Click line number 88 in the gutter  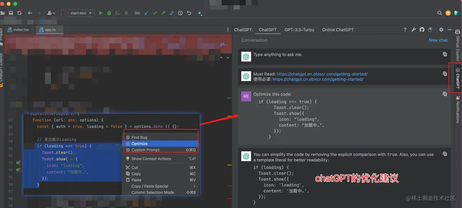(11, 127)
